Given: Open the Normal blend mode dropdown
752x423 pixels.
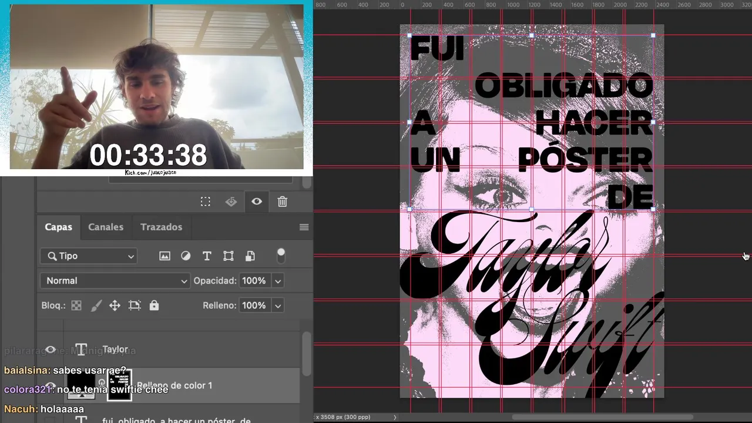Looking at the screenshot, I should click(115, 281).
